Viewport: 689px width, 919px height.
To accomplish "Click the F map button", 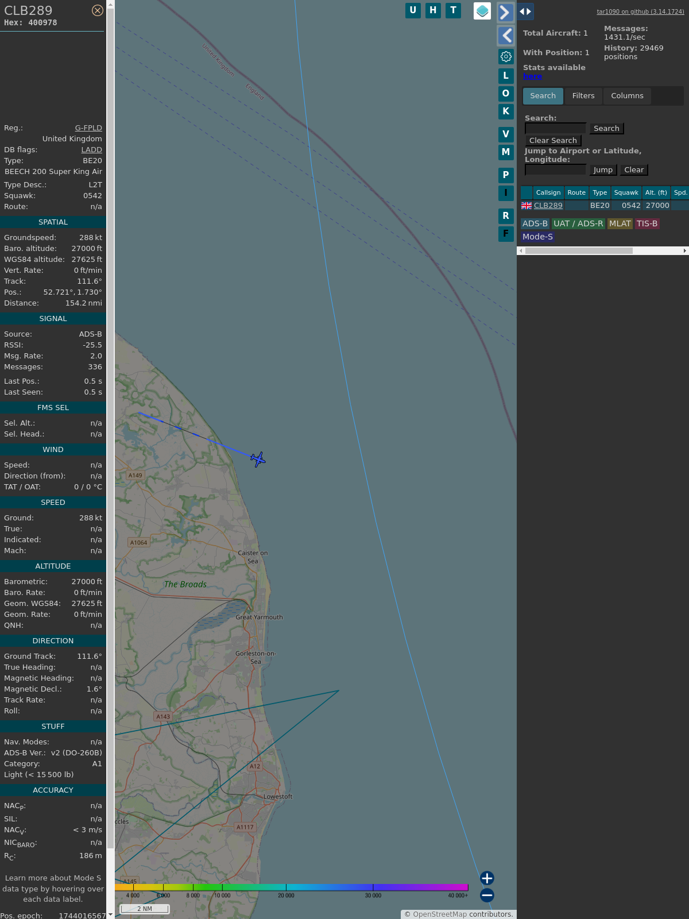I will 506,234.
